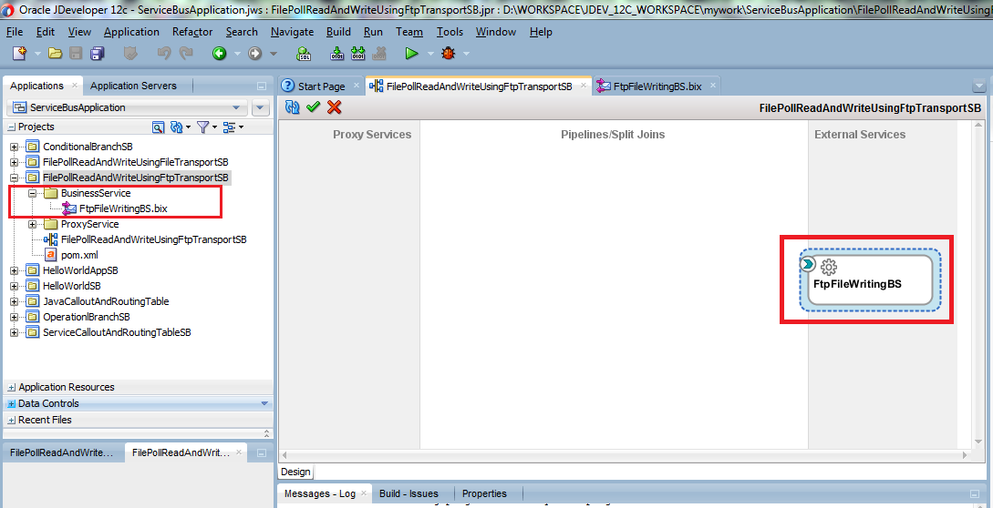
Task: Click the Cancel build icon
Action: pos(378,54)
